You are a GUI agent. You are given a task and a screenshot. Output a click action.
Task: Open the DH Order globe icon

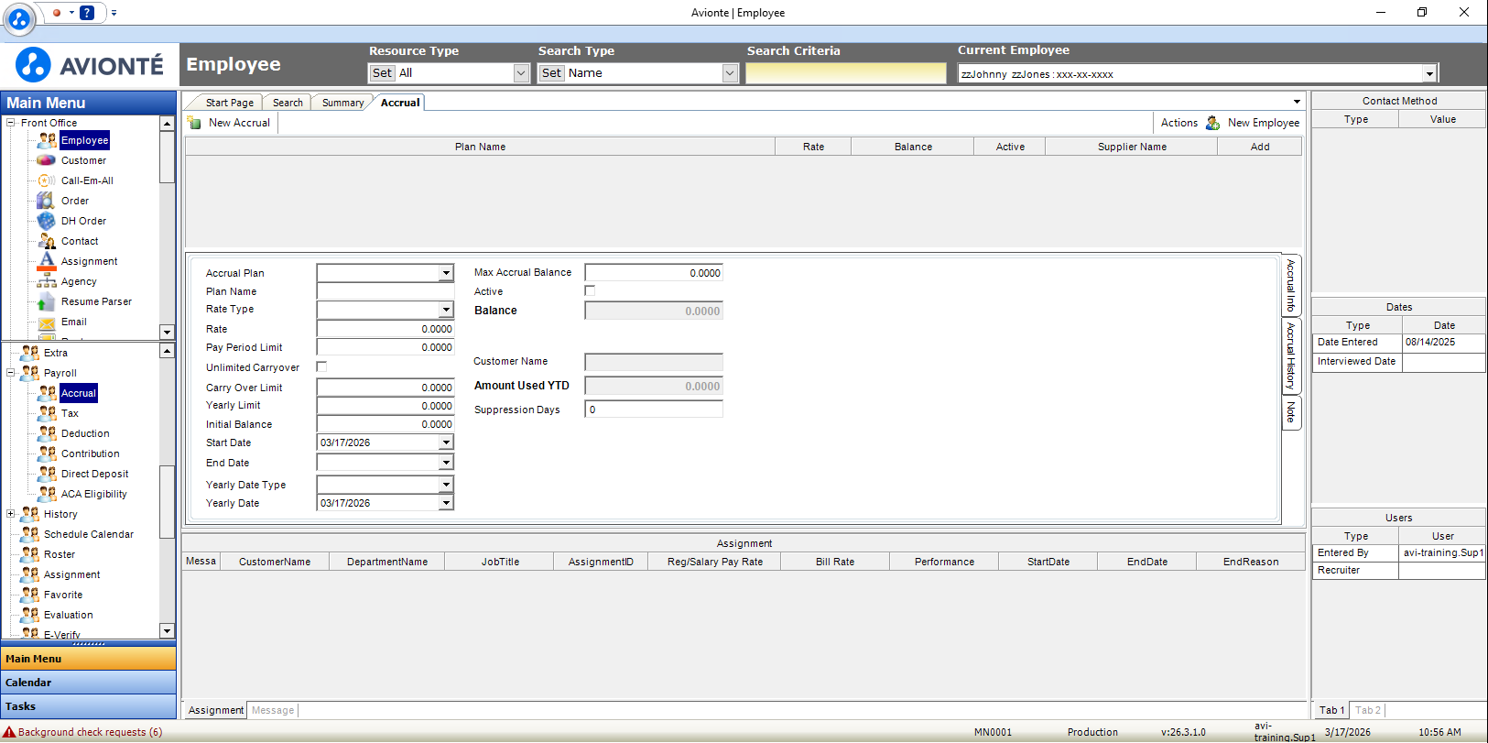coord(47,221)
